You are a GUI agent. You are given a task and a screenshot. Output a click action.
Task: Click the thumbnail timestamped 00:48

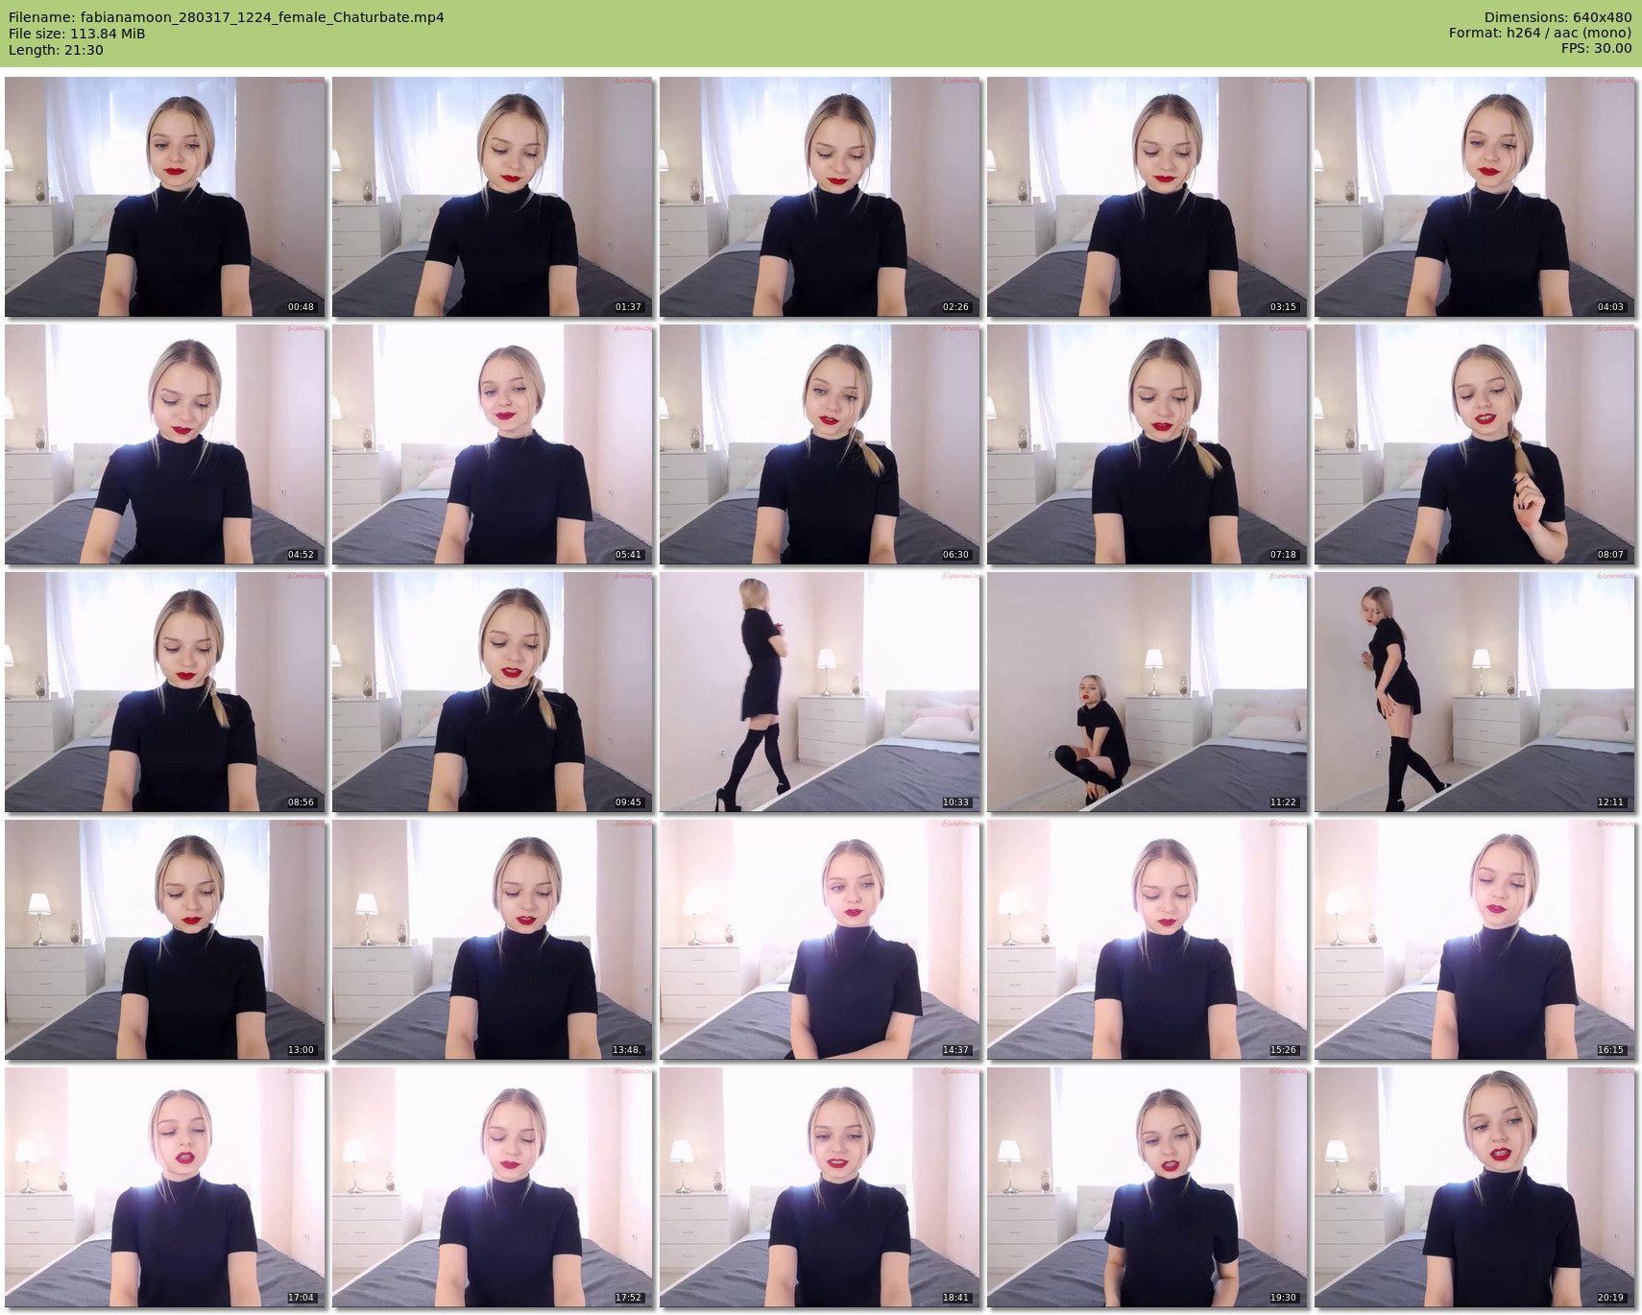pyautogui.click(x=165, y=197)
